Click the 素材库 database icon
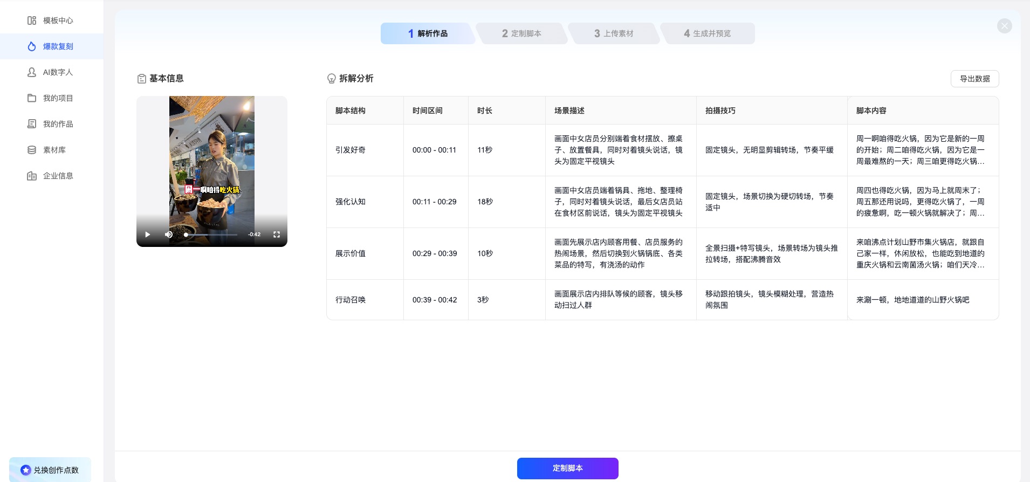Viewport: 1030px width, 482px height. click(x=32, y=150)
